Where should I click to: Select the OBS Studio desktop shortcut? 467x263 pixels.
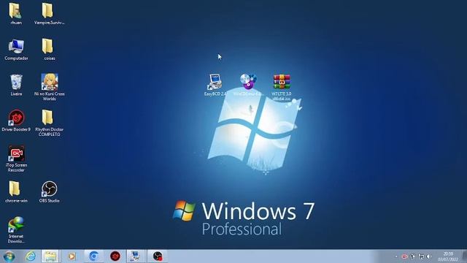pyautogui.click(x=49, y=191)
